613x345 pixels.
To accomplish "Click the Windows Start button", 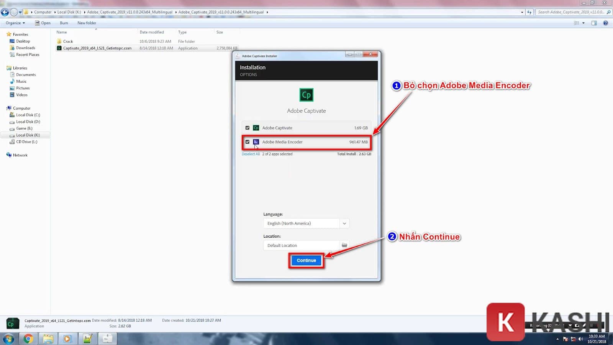I will [x=8, y=338].
